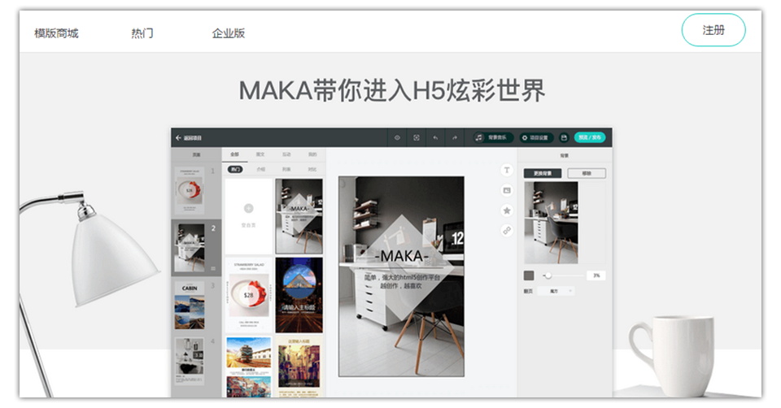Click the undo arrow icon

click(x=435, y=138)
